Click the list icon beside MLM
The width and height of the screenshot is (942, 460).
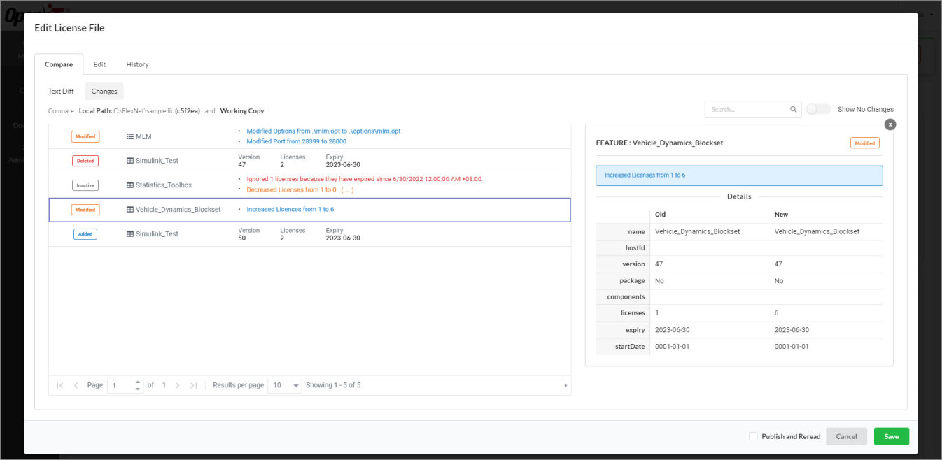tap(129, 136)
